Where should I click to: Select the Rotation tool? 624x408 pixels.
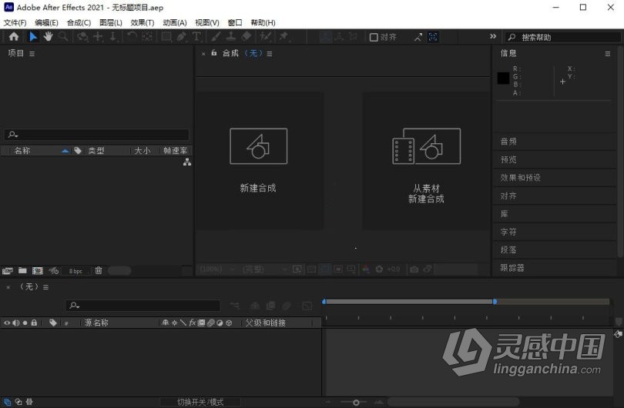(132, 37)
